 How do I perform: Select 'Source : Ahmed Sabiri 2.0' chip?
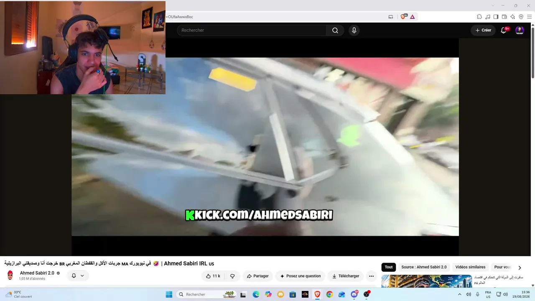click(424, 267)
